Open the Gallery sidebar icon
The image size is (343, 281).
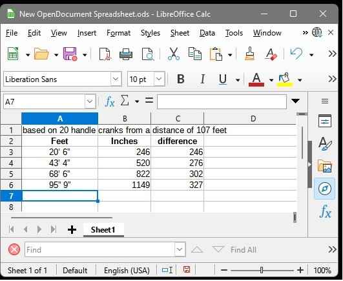coord(325,166)
